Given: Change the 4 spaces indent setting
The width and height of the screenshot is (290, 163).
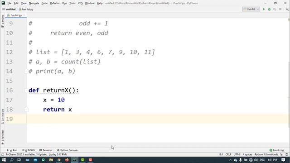Looking at the screenshot, I should (247, 154).
